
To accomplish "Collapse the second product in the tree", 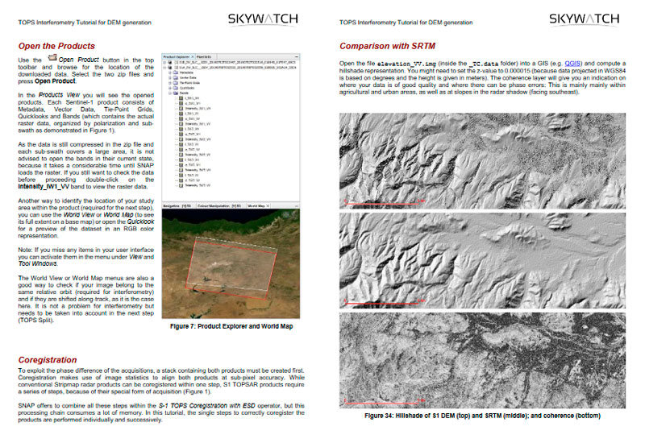I will click(x=164, y=68).
